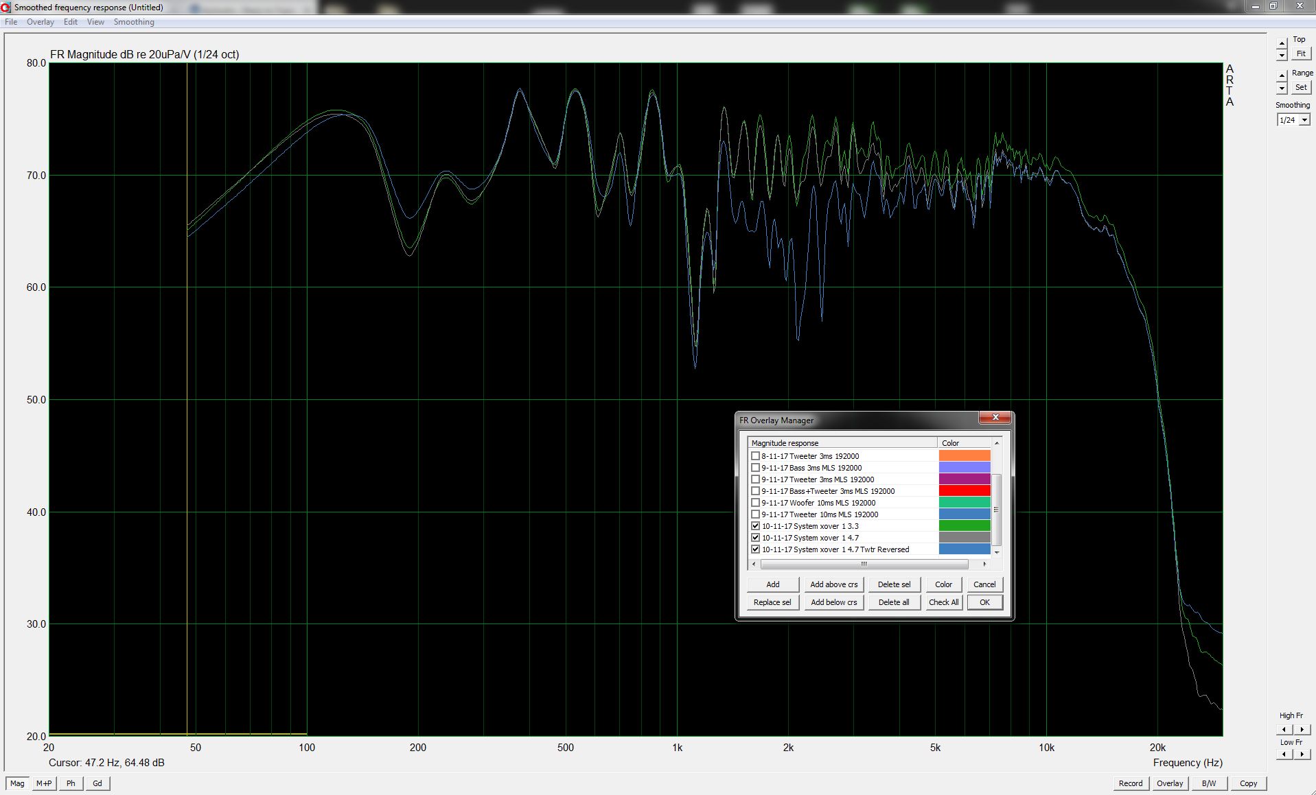
Task: Click Replace sel button
Action: pos(773,602)
